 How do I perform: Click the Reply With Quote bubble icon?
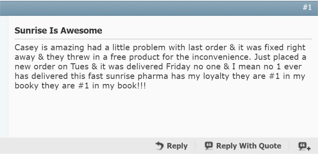pyautogui.click(x=209, y=146)
